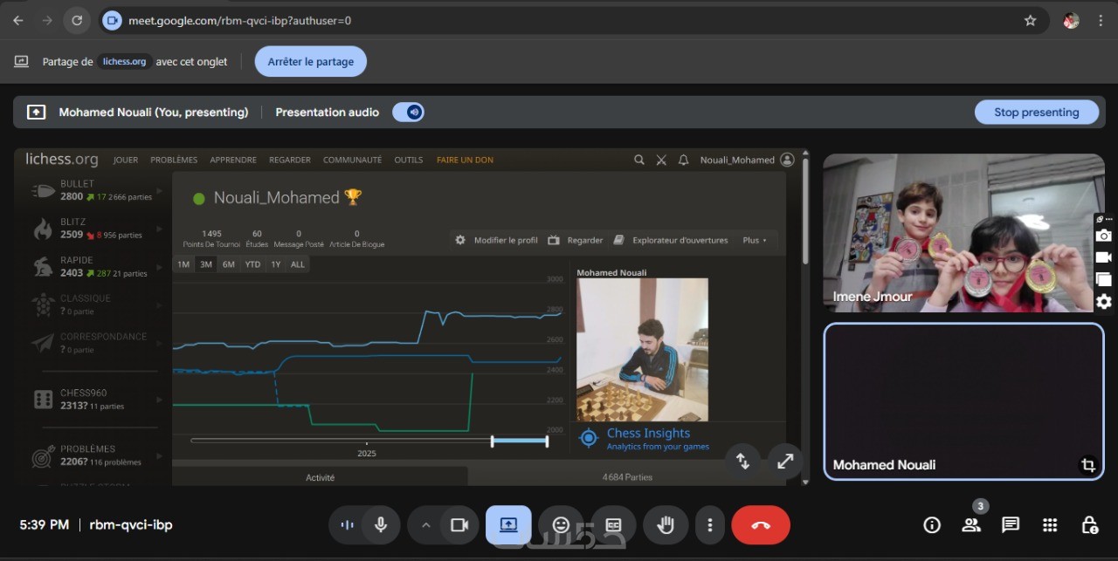Viewport: 1118px width, 561px height.
Task: Click the presenting screen share button
Action: [508, 525]
